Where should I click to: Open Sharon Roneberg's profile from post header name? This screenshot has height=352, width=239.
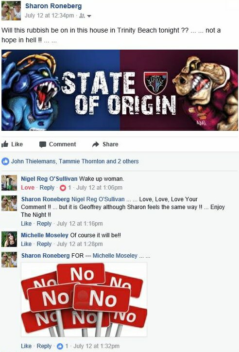pyautogui.click(x=53, y=6)
